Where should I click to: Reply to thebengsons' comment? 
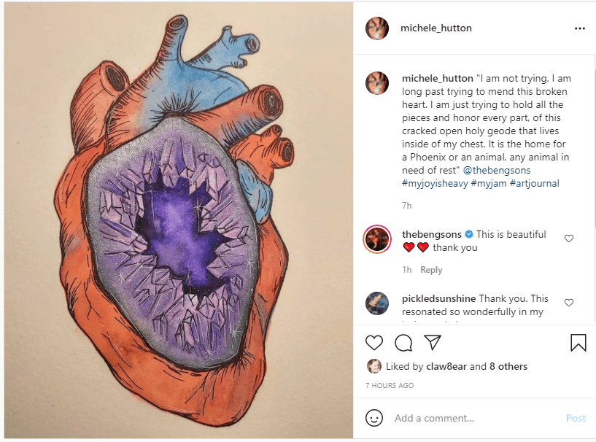coord(431,270)
